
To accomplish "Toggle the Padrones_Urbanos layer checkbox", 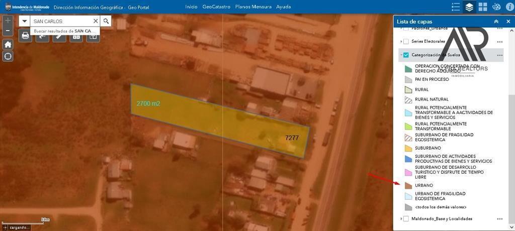I will (406, 29).
